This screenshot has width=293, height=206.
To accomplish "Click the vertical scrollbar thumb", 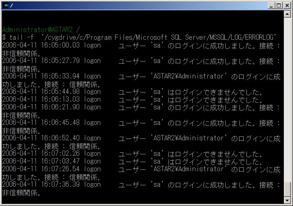I will point(287,189).
